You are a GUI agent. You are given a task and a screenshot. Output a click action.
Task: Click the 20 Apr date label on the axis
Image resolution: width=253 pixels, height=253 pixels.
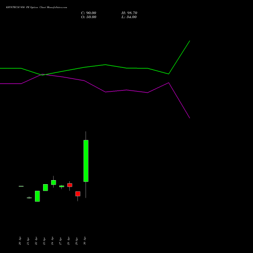[20, 241]
